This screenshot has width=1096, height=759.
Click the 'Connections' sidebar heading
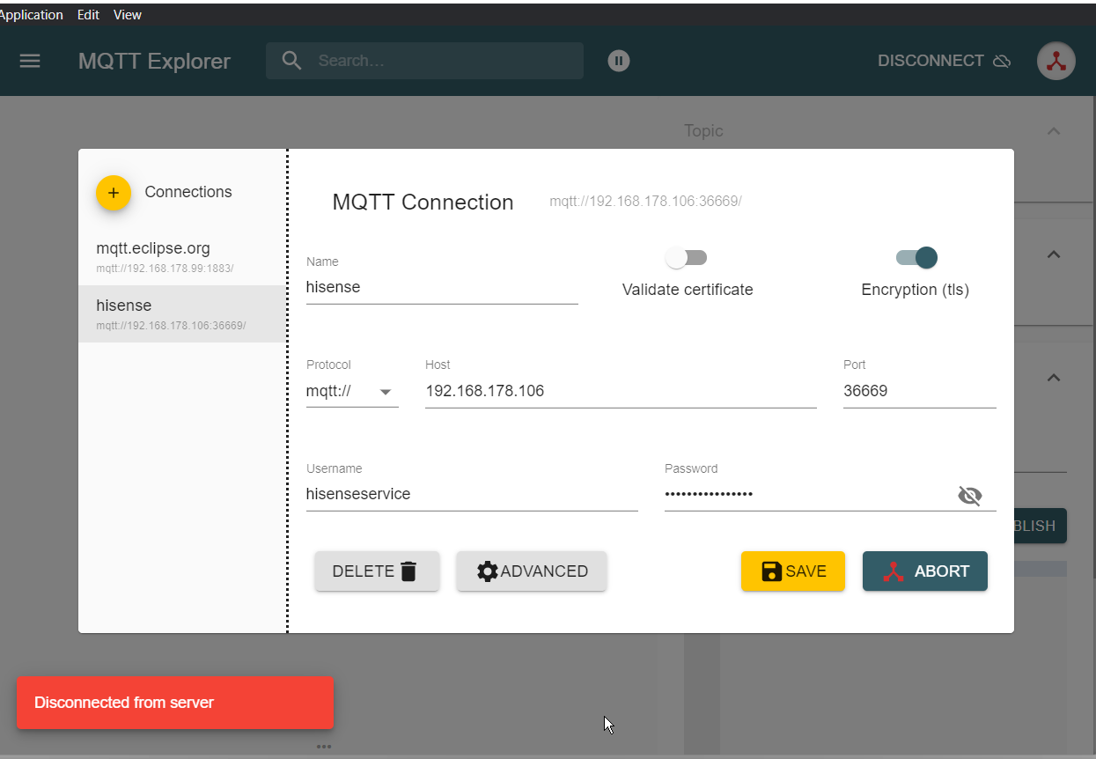point(188,192)
